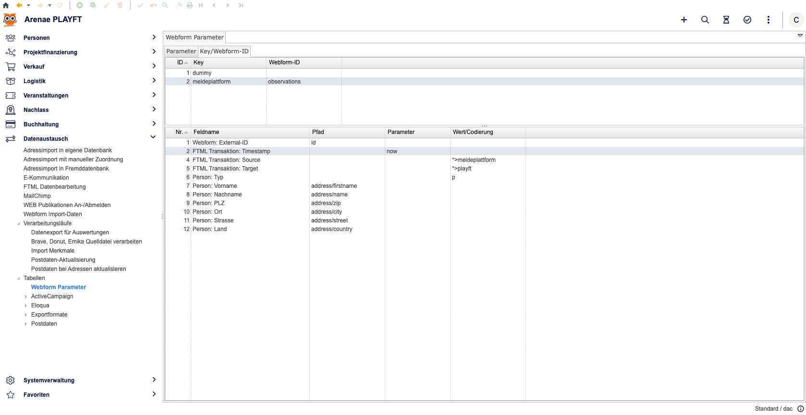Open the back history dropdown arrow
This screenshot has width=806, height=415.
point(28,5)
